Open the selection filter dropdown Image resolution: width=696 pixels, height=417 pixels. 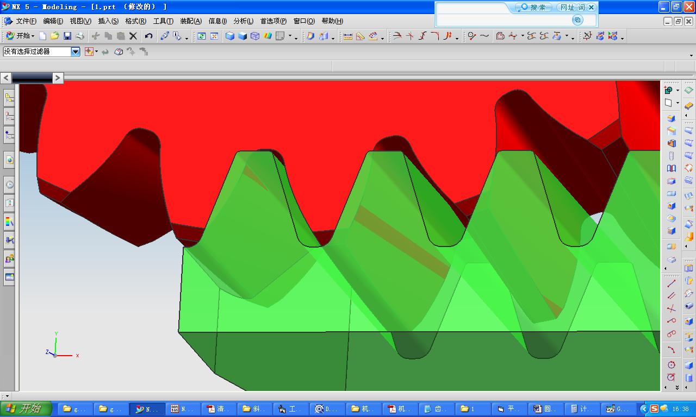pos(76,52)
